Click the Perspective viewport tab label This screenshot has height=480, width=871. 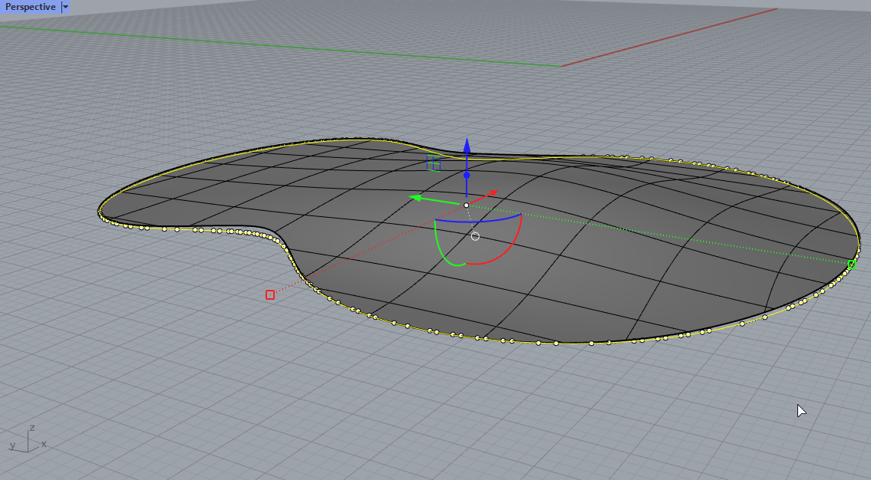pos(31,7)
